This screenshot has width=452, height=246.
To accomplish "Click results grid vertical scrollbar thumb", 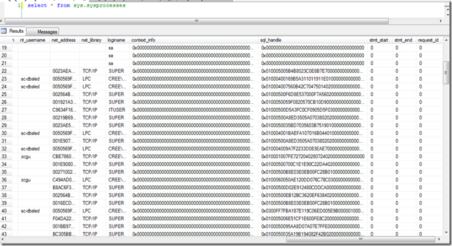I will (446, 73).
